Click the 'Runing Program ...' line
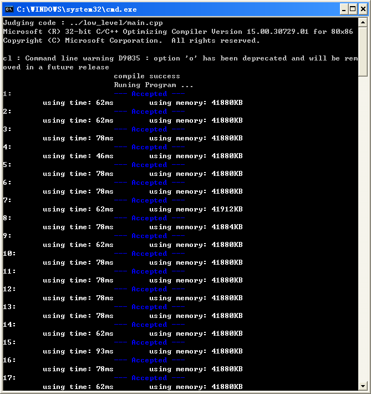The image size is (371, 394). (153, 85)
